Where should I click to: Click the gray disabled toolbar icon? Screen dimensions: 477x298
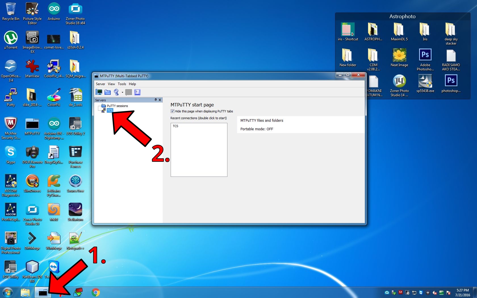[129, 92]
